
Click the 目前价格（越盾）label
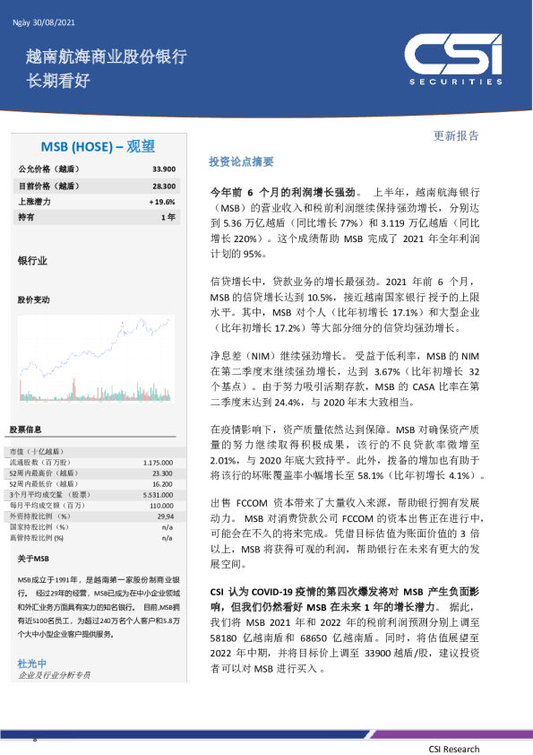point(48,187)
